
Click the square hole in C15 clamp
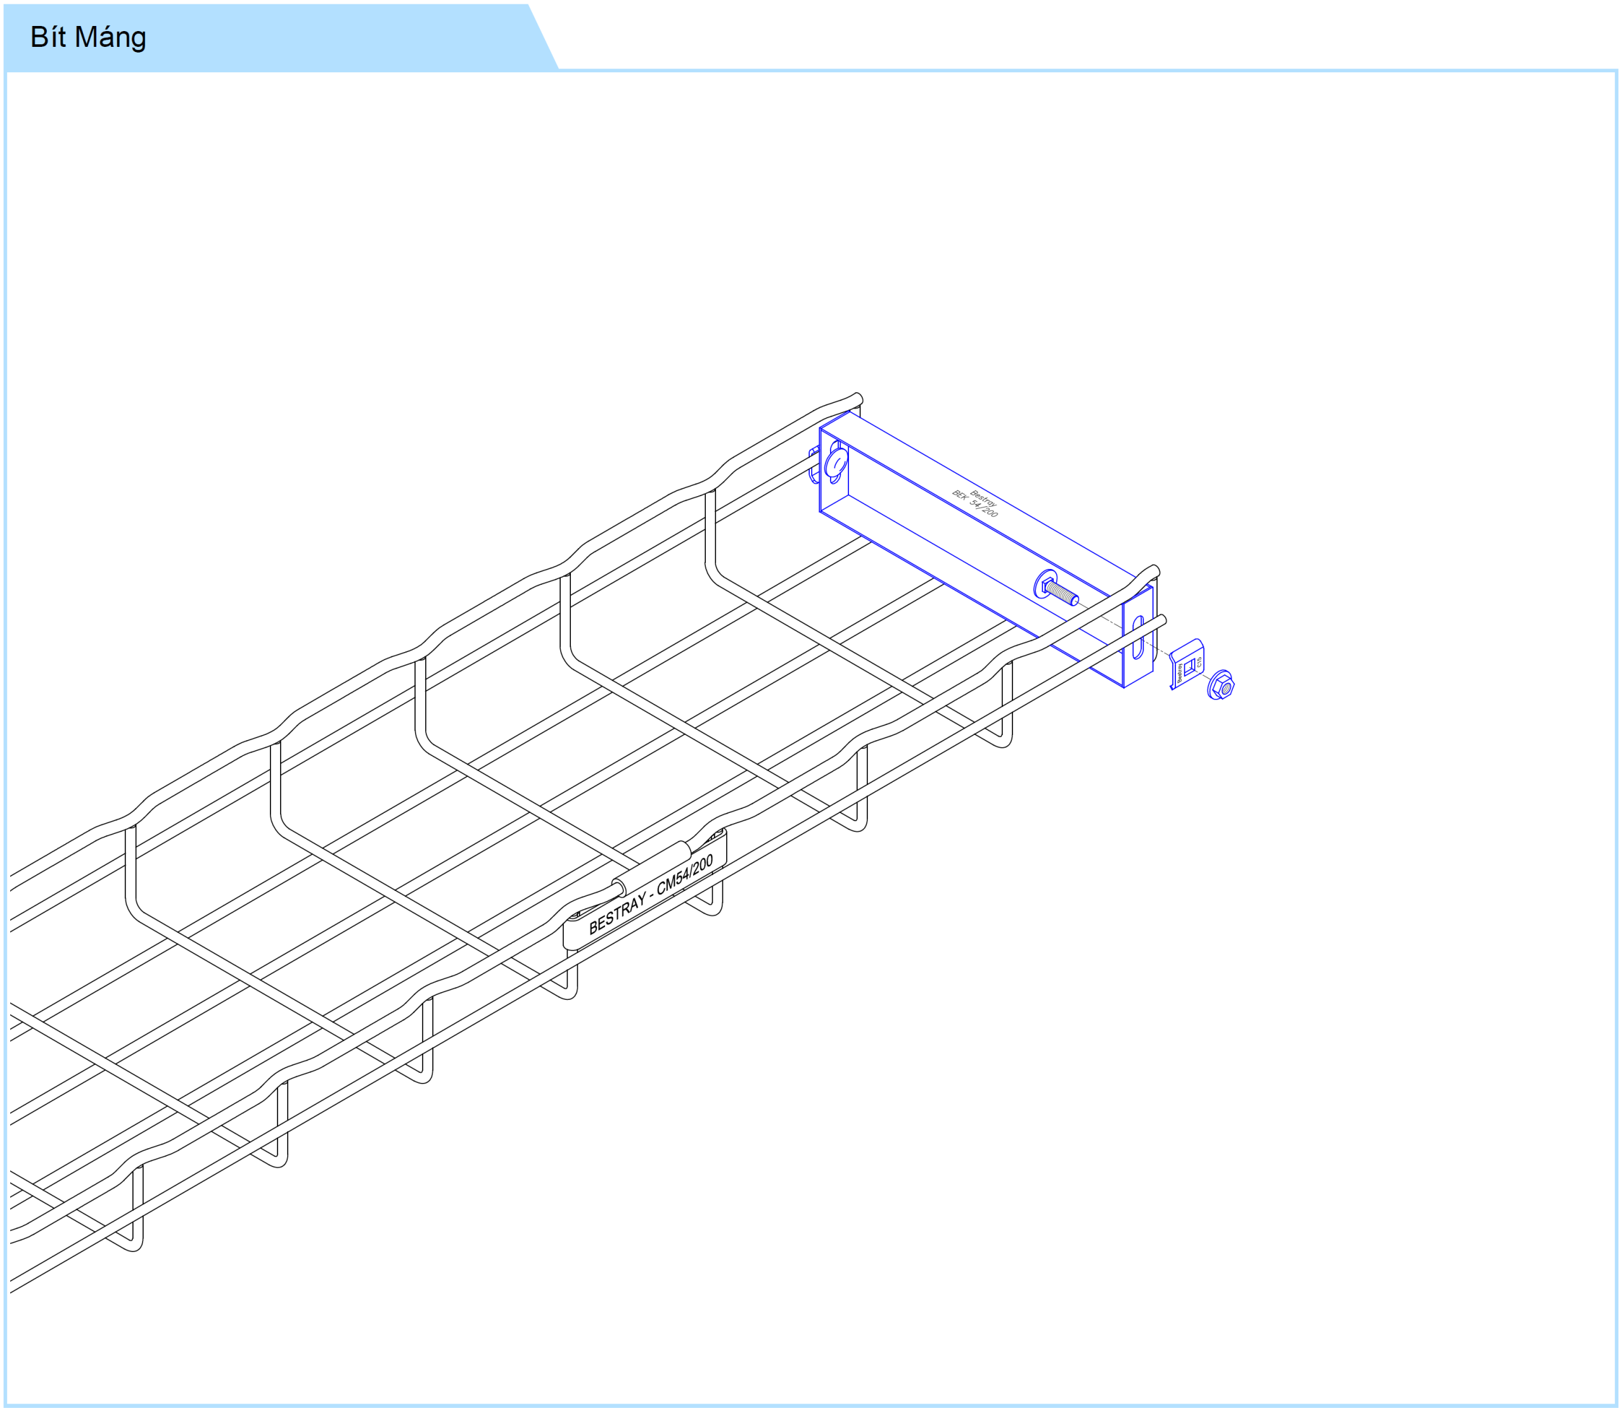(x=1190, y=667)
